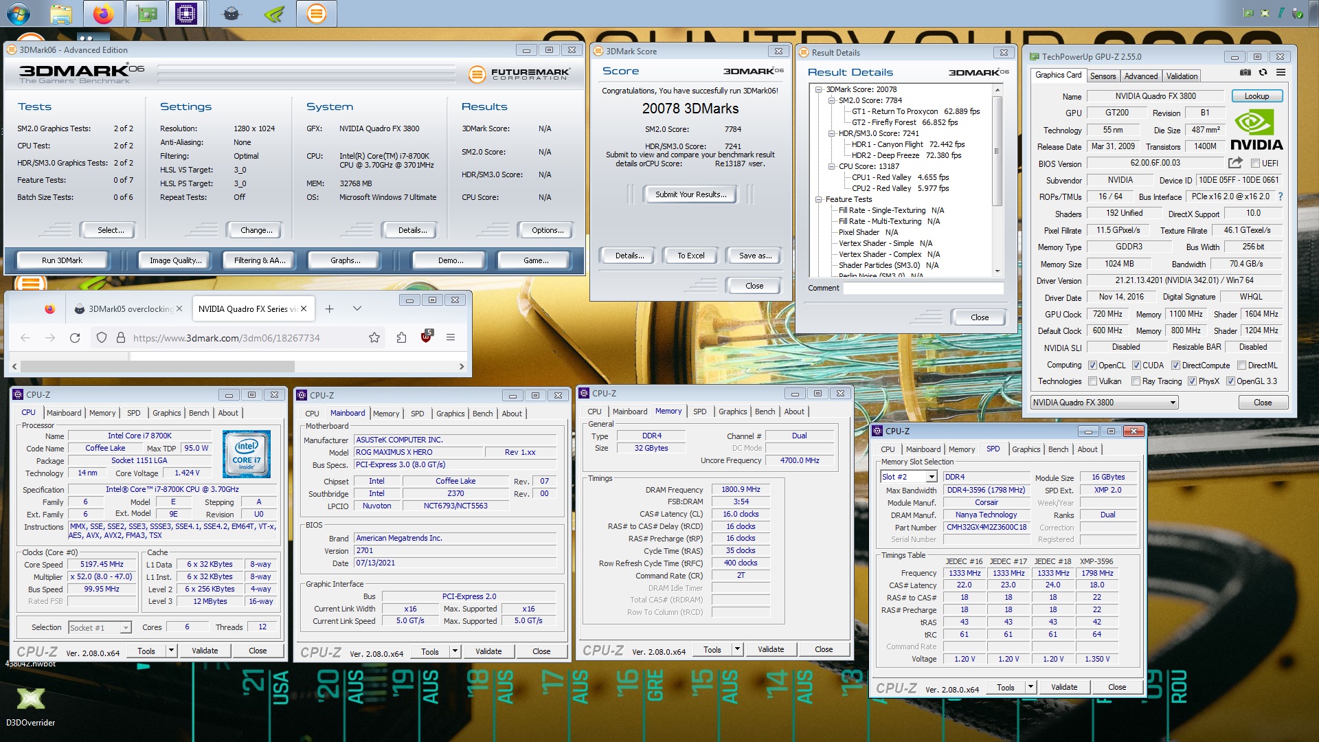Switch to CPU-Z via purple taskbar icon

[x=186, y=13]
